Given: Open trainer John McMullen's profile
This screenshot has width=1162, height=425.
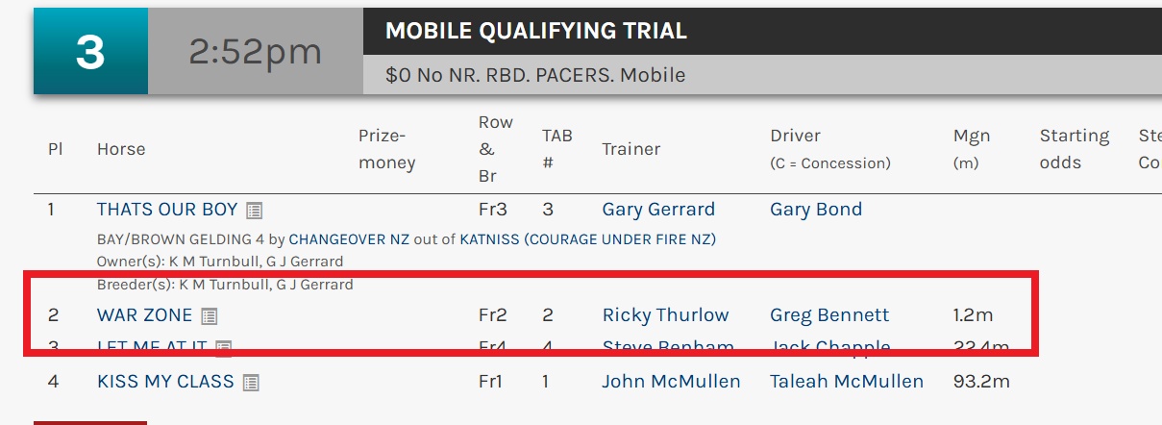Looking at the screenshot, I should (x=671, y=382).
